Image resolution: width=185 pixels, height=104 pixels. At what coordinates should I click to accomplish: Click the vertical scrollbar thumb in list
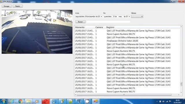[181, 84]
